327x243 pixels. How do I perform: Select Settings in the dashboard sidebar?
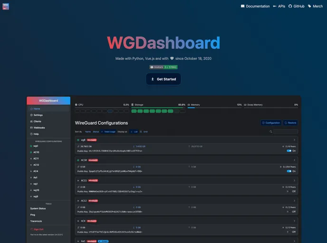coord(48,115)
